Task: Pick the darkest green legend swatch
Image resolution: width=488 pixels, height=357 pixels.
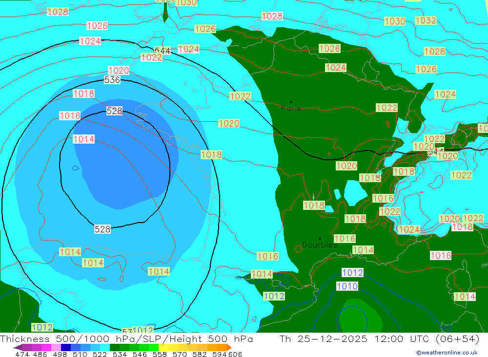Action: pos(115,347)
